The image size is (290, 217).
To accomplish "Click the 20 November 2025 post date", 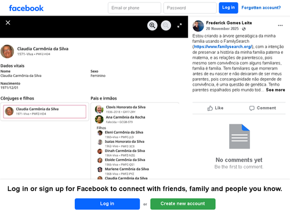I will pos(222,29).
